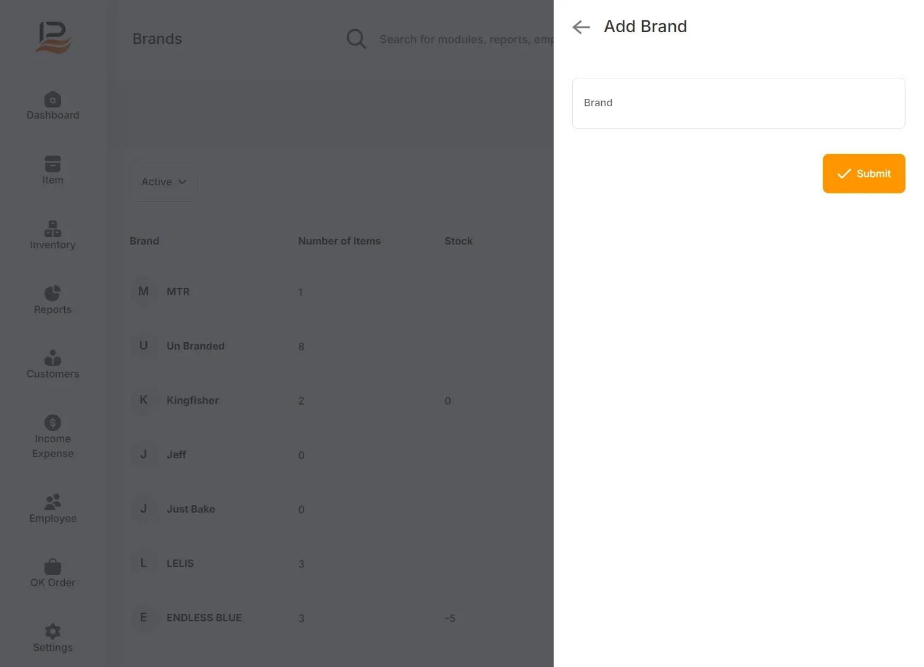924x667 pixels.
Task: Click the search modules input field
Action: pos(466,40)
